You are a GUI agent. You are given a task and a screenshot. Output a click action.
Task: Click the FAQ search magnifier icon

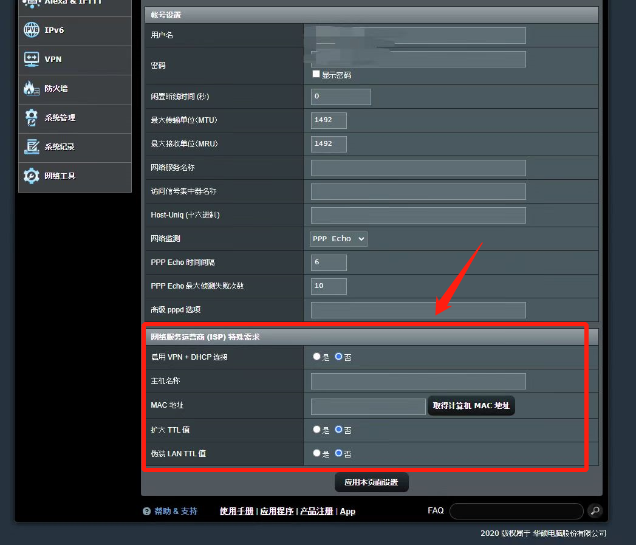click(x=595, y=510)
